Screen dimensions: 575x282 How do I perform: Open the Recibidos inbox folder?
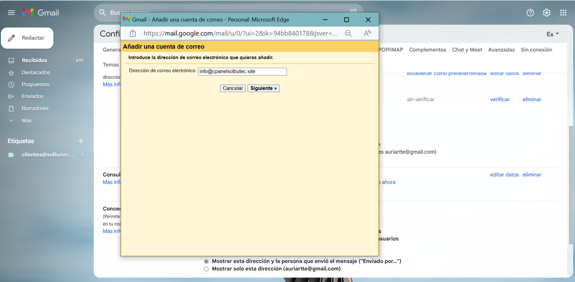point(34,60)
